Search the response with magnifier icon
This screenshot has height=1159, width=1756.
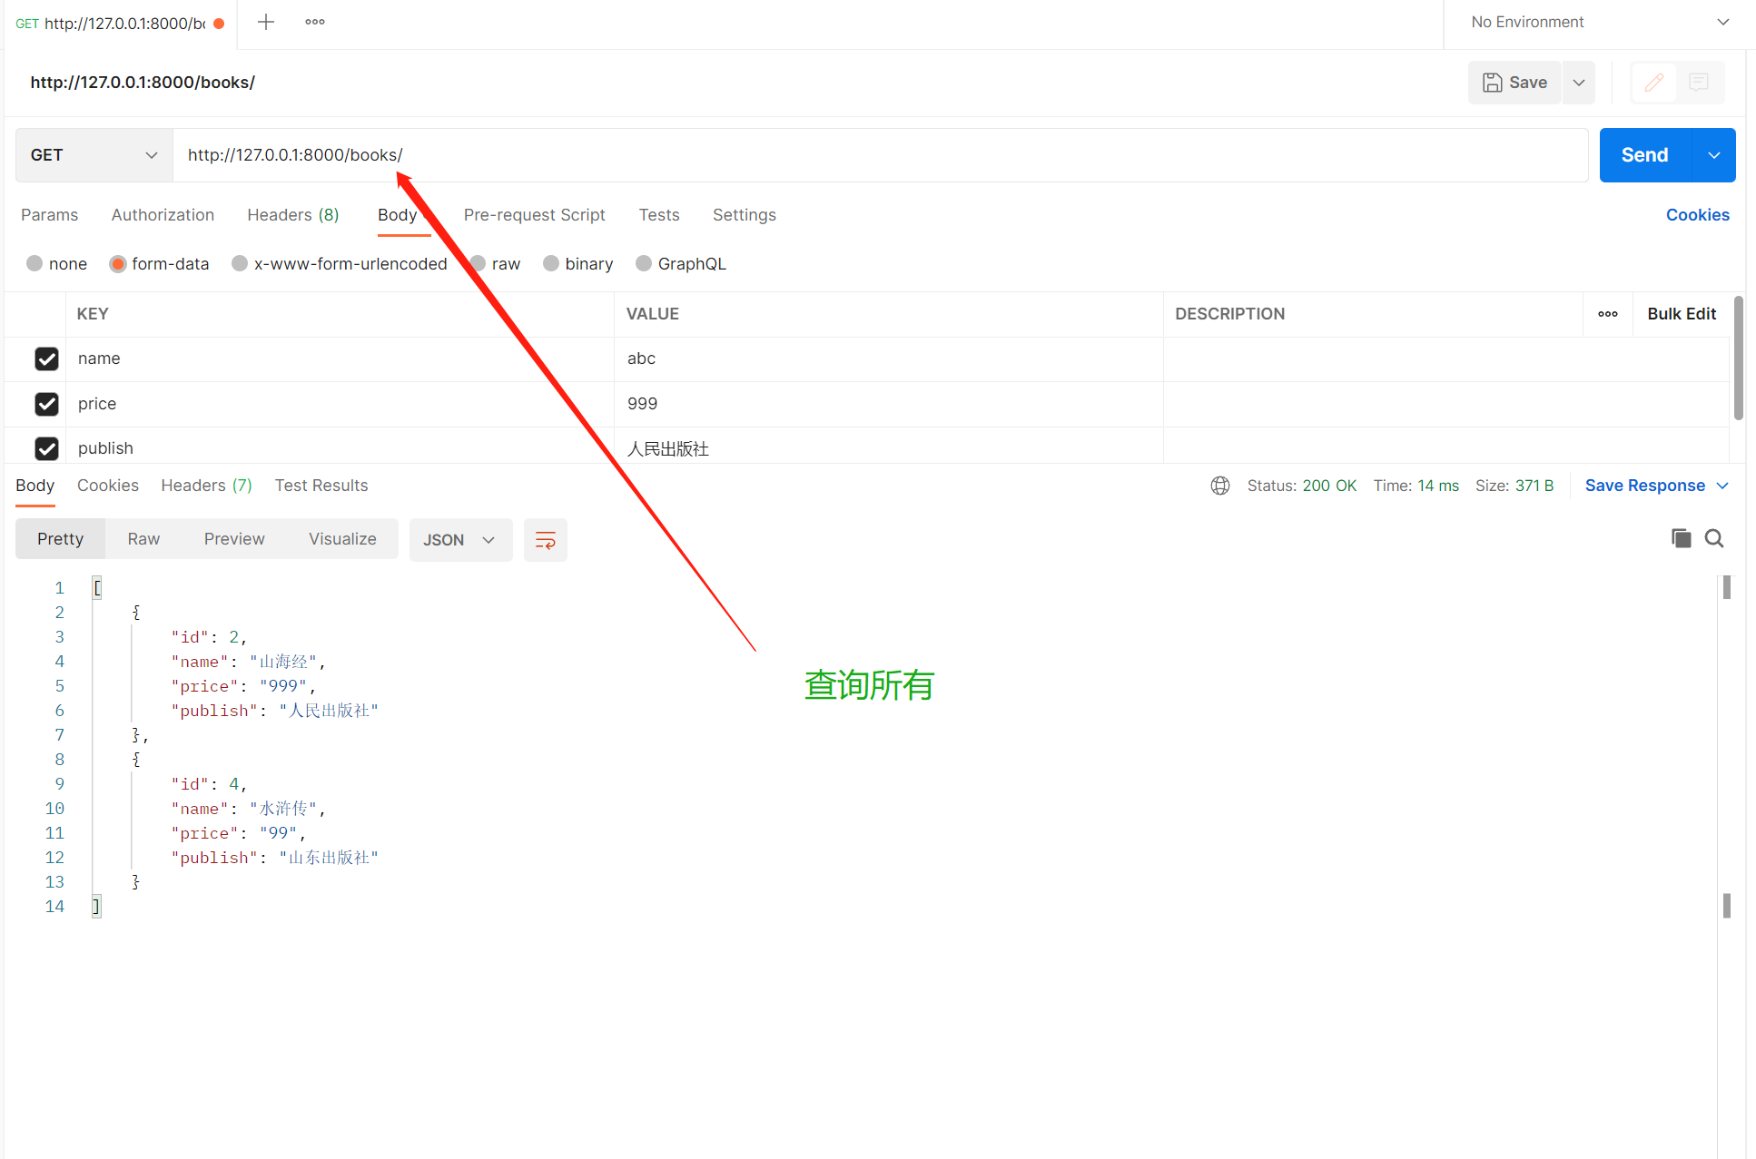1714,538
